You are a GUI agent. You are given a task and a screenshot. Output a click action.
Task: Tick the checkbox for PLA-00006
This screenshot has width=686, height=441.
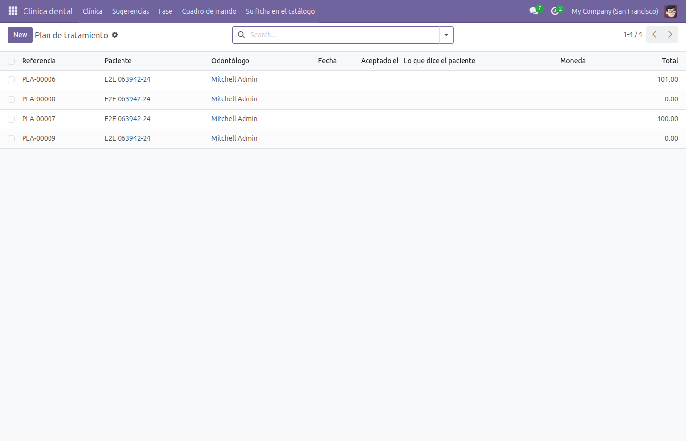(x=11, y=80)
